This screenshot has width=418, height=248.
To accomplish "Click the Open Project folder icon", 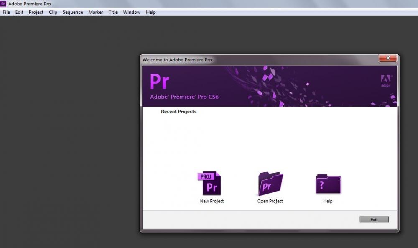I will tap(270, 184).
